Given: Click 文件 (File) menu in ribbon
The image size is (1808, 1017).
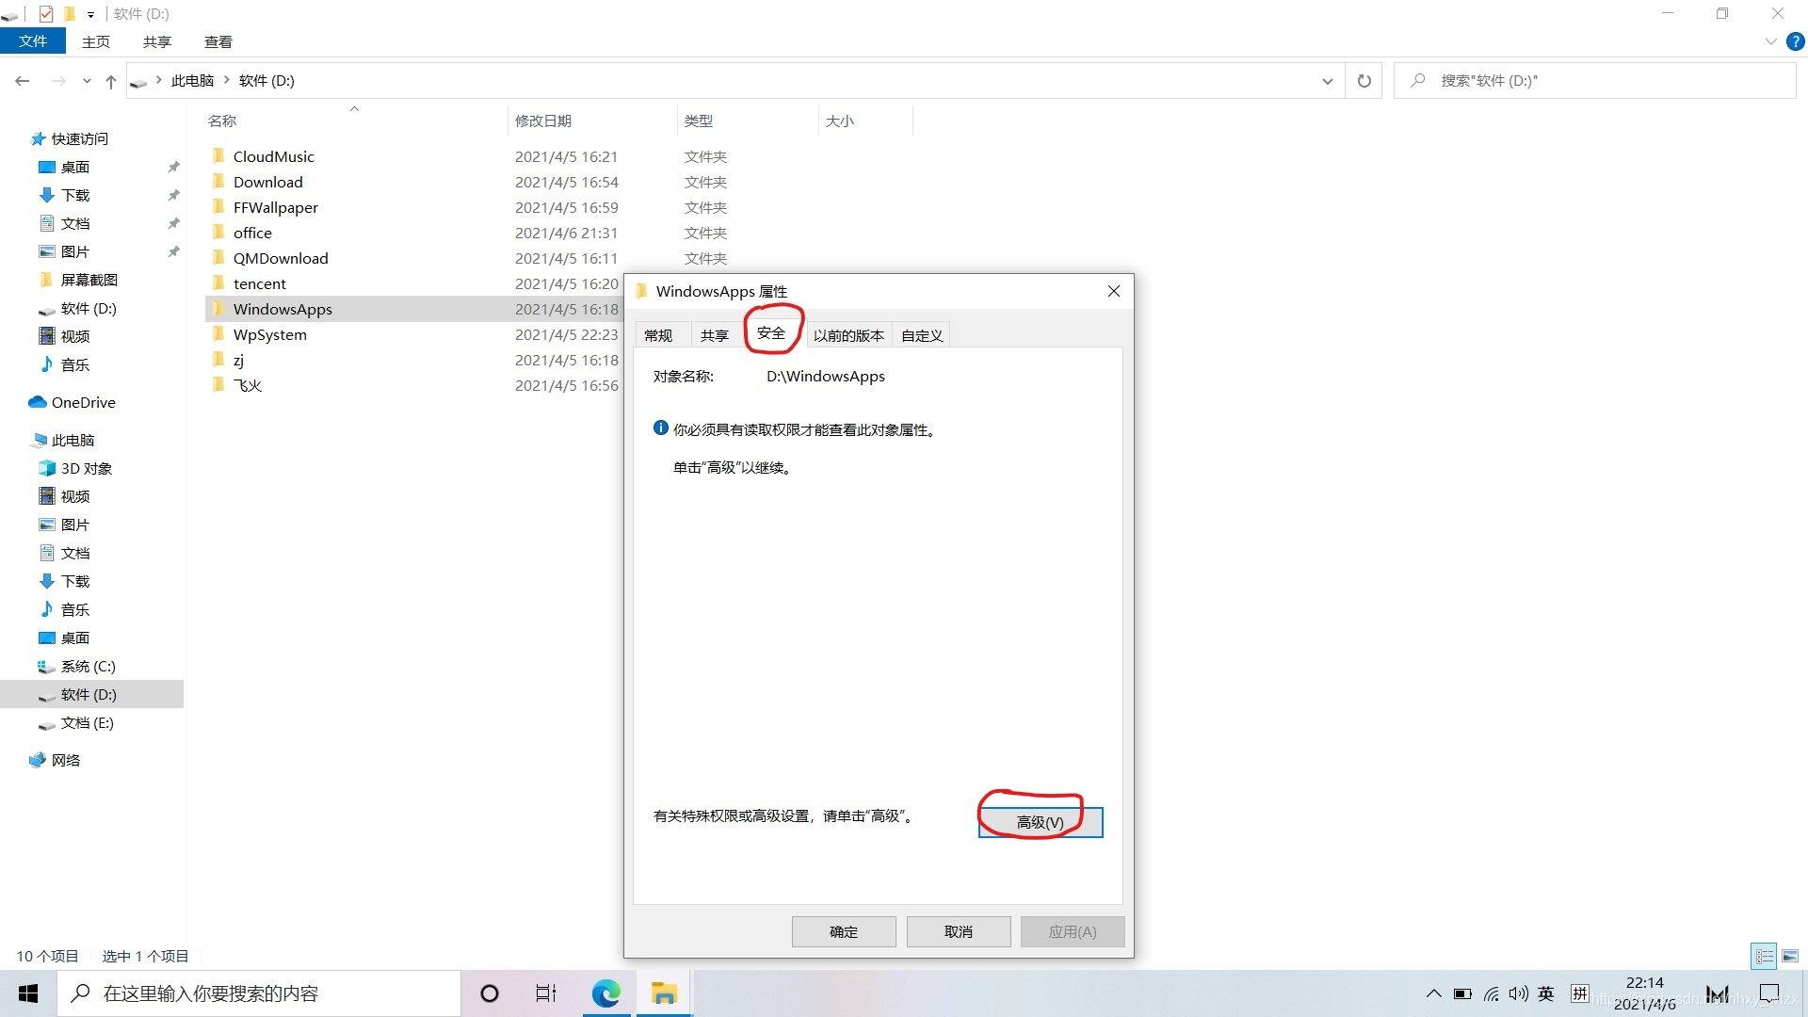Looking at the screenshot, I should pyautogui.click(x=32, y=42).
